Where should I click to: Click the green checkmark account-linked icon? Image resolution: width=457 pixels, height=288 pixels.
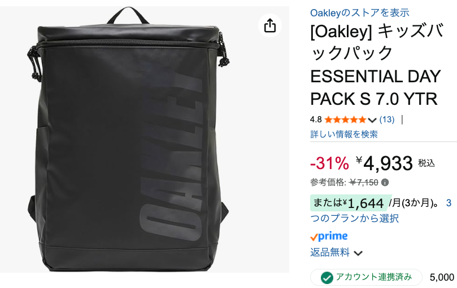[x=327, y=277]
